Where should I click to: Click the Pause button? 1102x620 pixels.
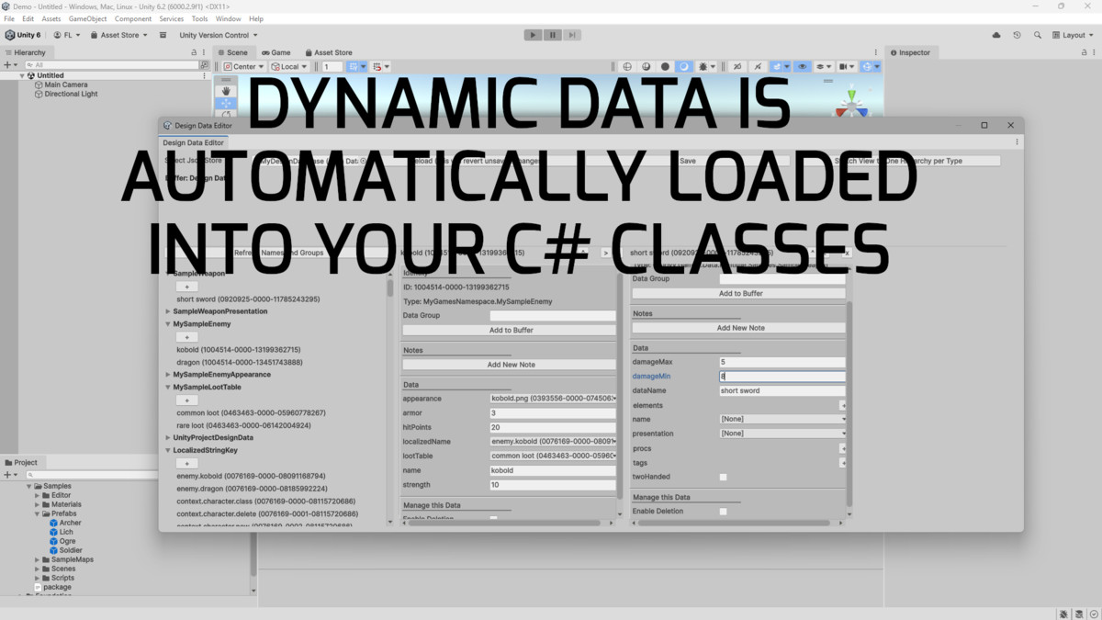pyautogui.click(x=552, y=35)
